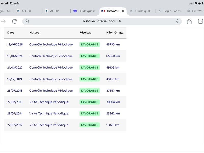Click Contrôle Technique Périodique in the 25/07/2018 row
The height and width of the screenshot is (153, 204).
(x=51, y=91)
